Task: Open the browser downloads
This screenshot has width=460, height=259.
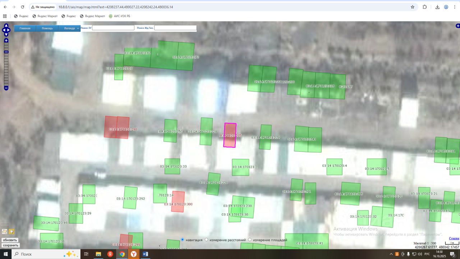Action: [437, 7]
